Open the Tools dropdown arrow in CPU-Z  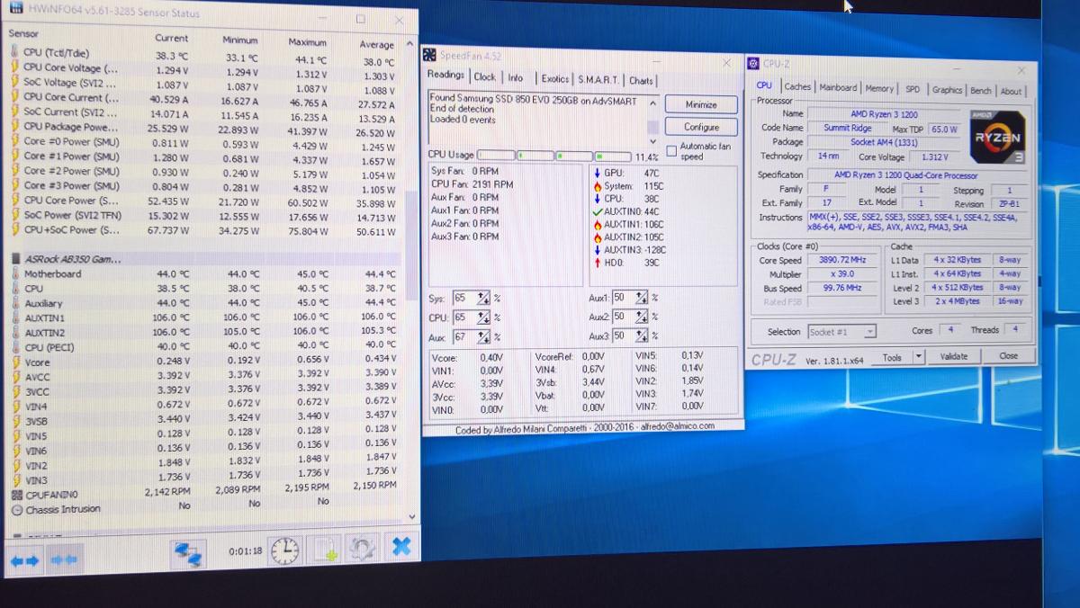pos(918,356)
